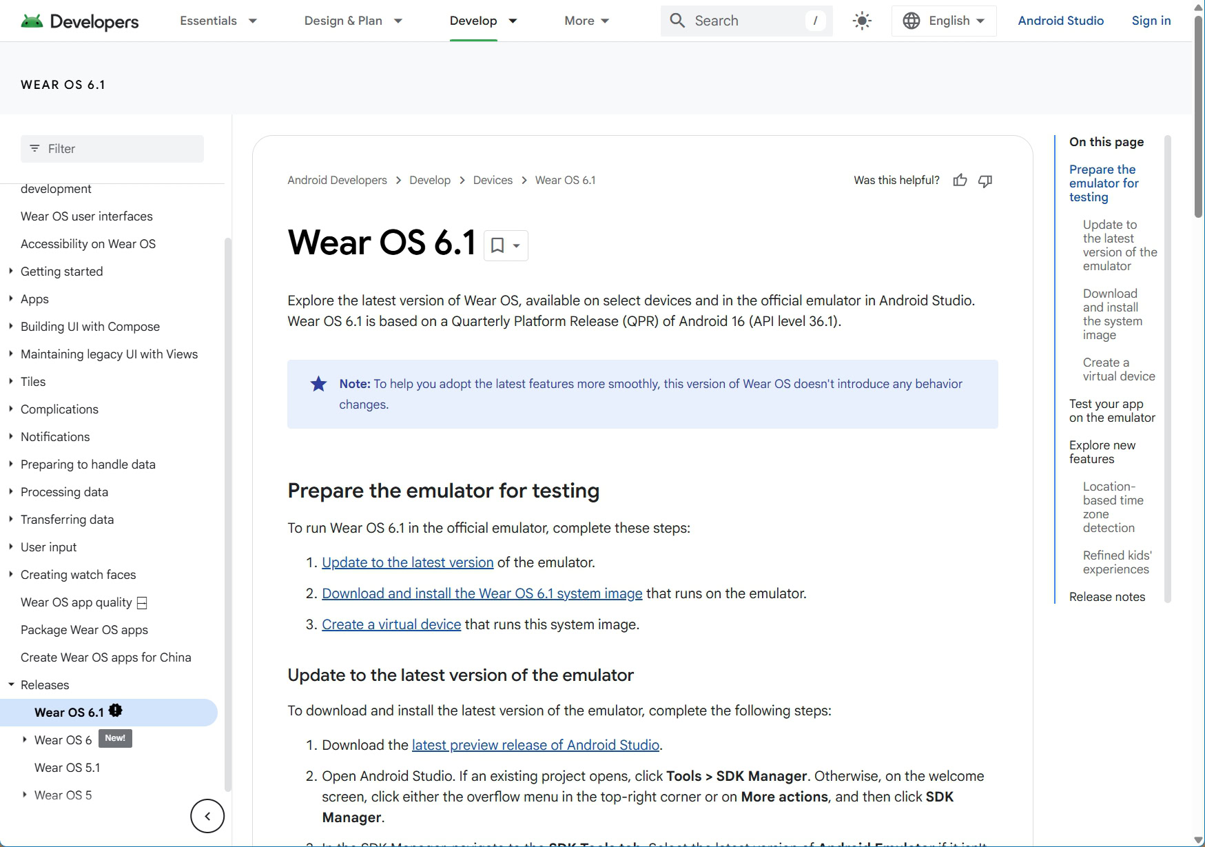Switch to dark theme
Viewport: 1205px width, 847px height.
tap(861, 21)
